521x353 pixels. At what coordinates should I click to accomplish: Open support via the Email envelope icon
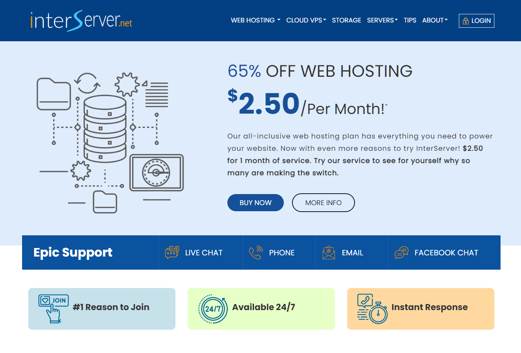click(x=328, y=252)
